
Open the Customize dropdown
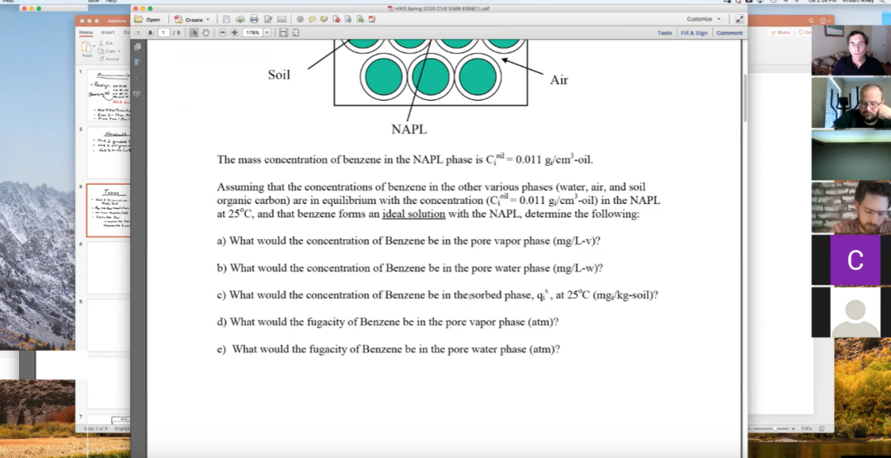coord(704,19)
